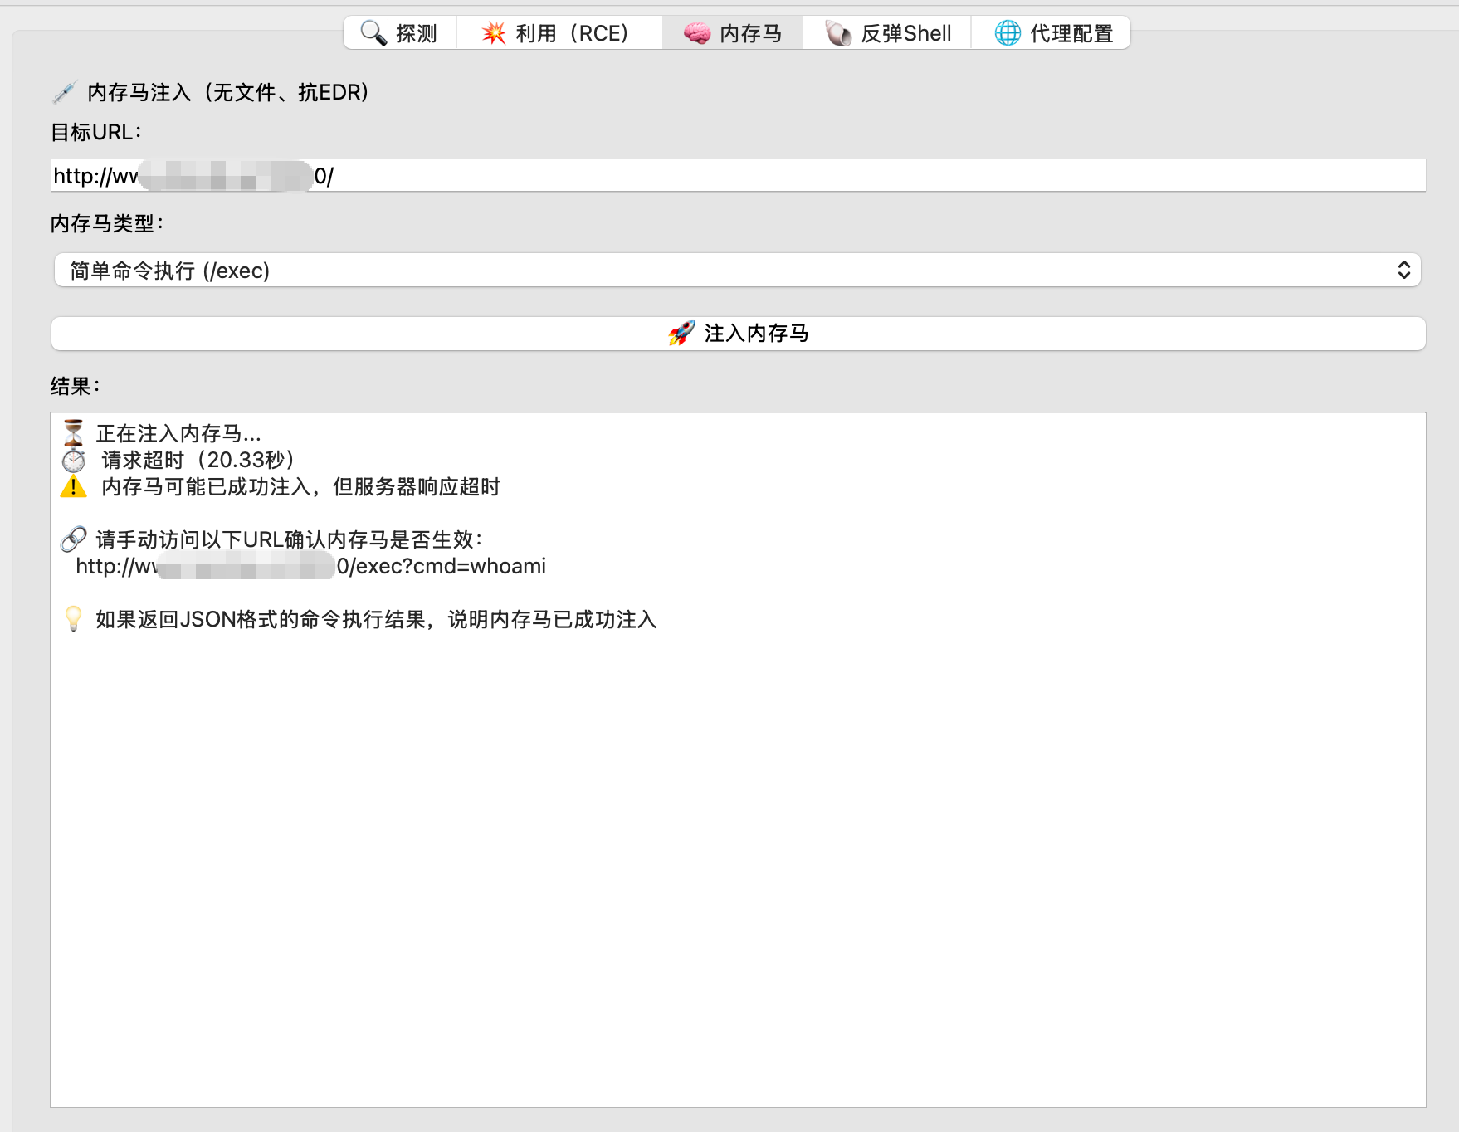The width and height of the screenshot is (1459, 1132).
Task: Click the conch shell icon on 反弹Shell tab
Action: [x=838, y=32]
